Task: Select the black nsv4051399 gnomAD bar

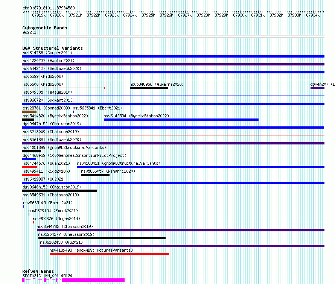Action: 32,151
